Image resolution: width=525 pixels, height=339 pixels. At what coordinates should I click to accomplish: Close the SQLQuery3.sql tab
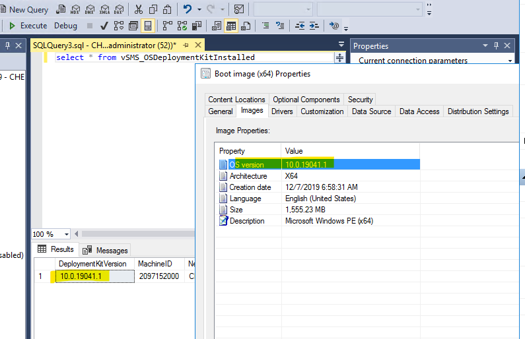198,45
